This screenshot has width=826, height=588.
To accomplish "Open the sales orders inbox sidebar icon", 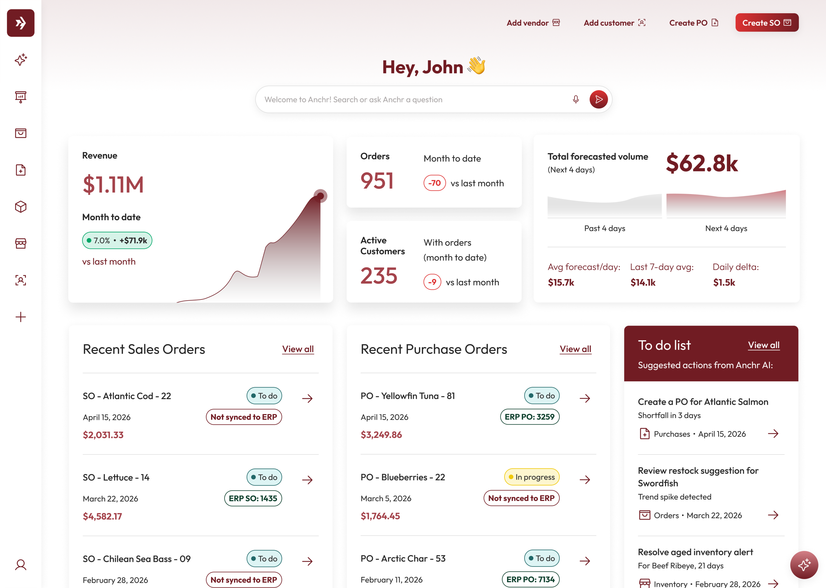I will [x=21, y=133].
